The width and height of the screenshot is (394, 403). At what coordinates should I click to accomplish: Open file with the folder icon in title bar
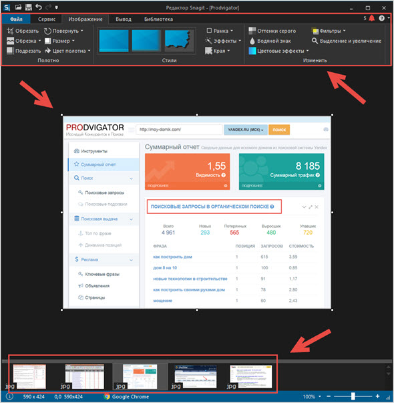click(18, 7)
